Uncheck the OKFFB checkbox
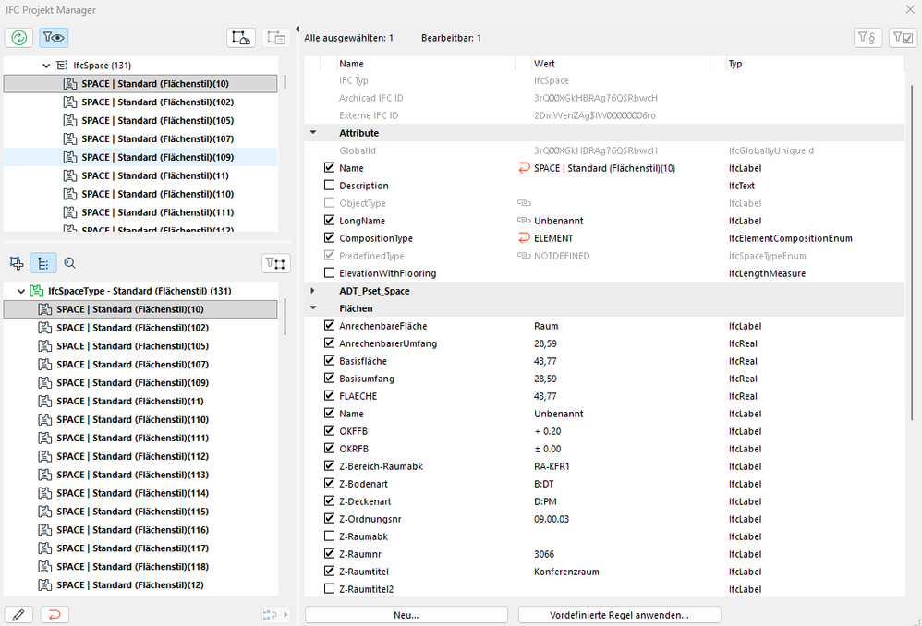The image size is (922, 626). coord(329,430)
